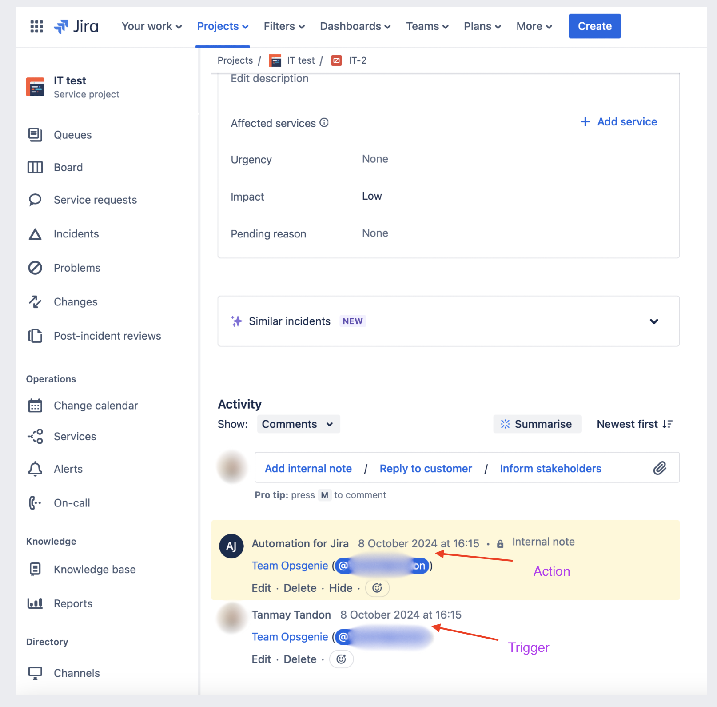Click Team Opsgenie link in internal note

[290, 566]
